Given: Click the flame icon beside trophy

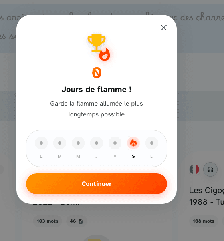Looking at the screenshot, I should click(105, 54).
